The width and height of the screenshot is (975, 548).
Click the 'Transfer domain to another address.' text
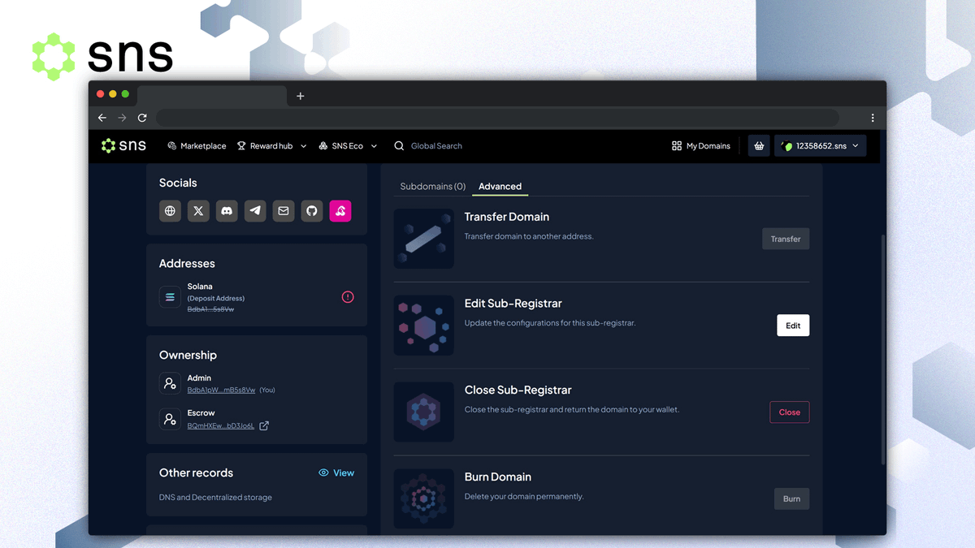pos(529,237)
